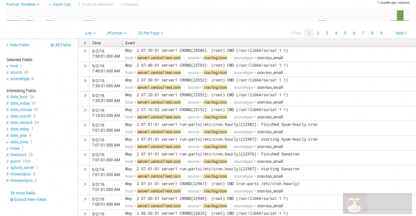Viewport: 416px width, 216px height.
Task: Open the date_wday field
Action: pos(19,129)
